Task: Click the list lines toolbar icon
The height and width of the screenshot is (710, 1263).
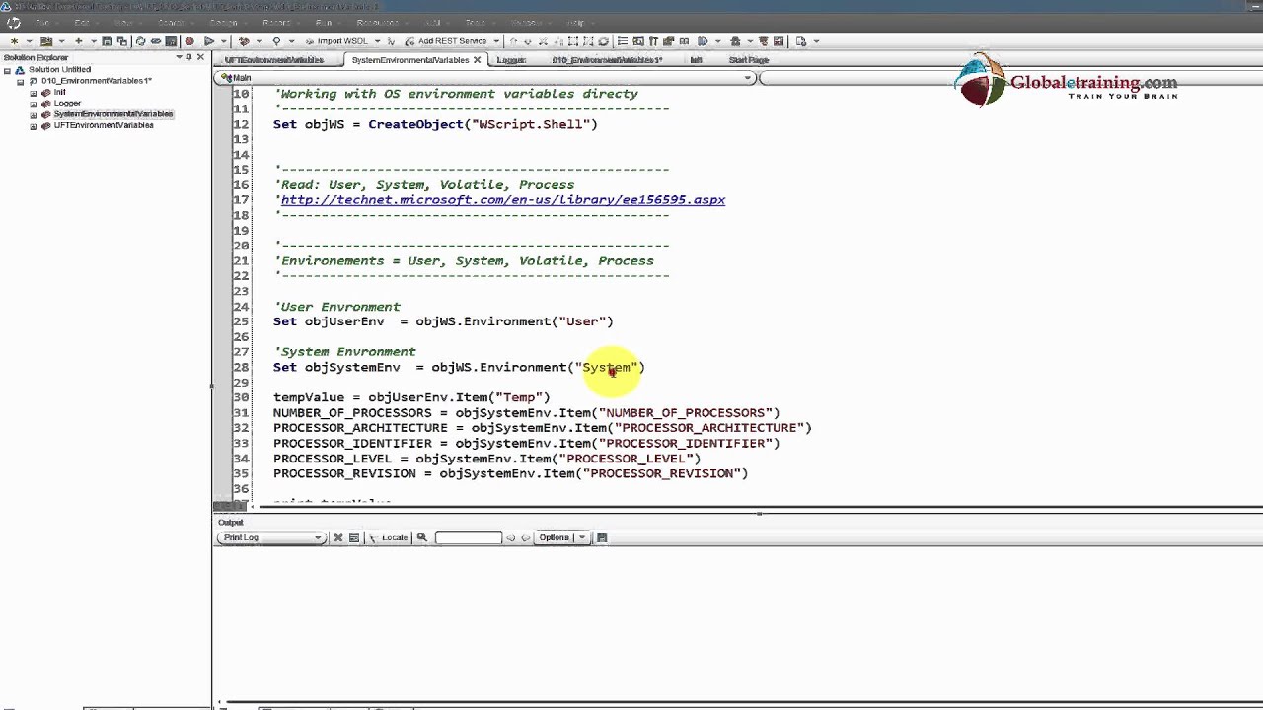Action: (x=623, y=41)
